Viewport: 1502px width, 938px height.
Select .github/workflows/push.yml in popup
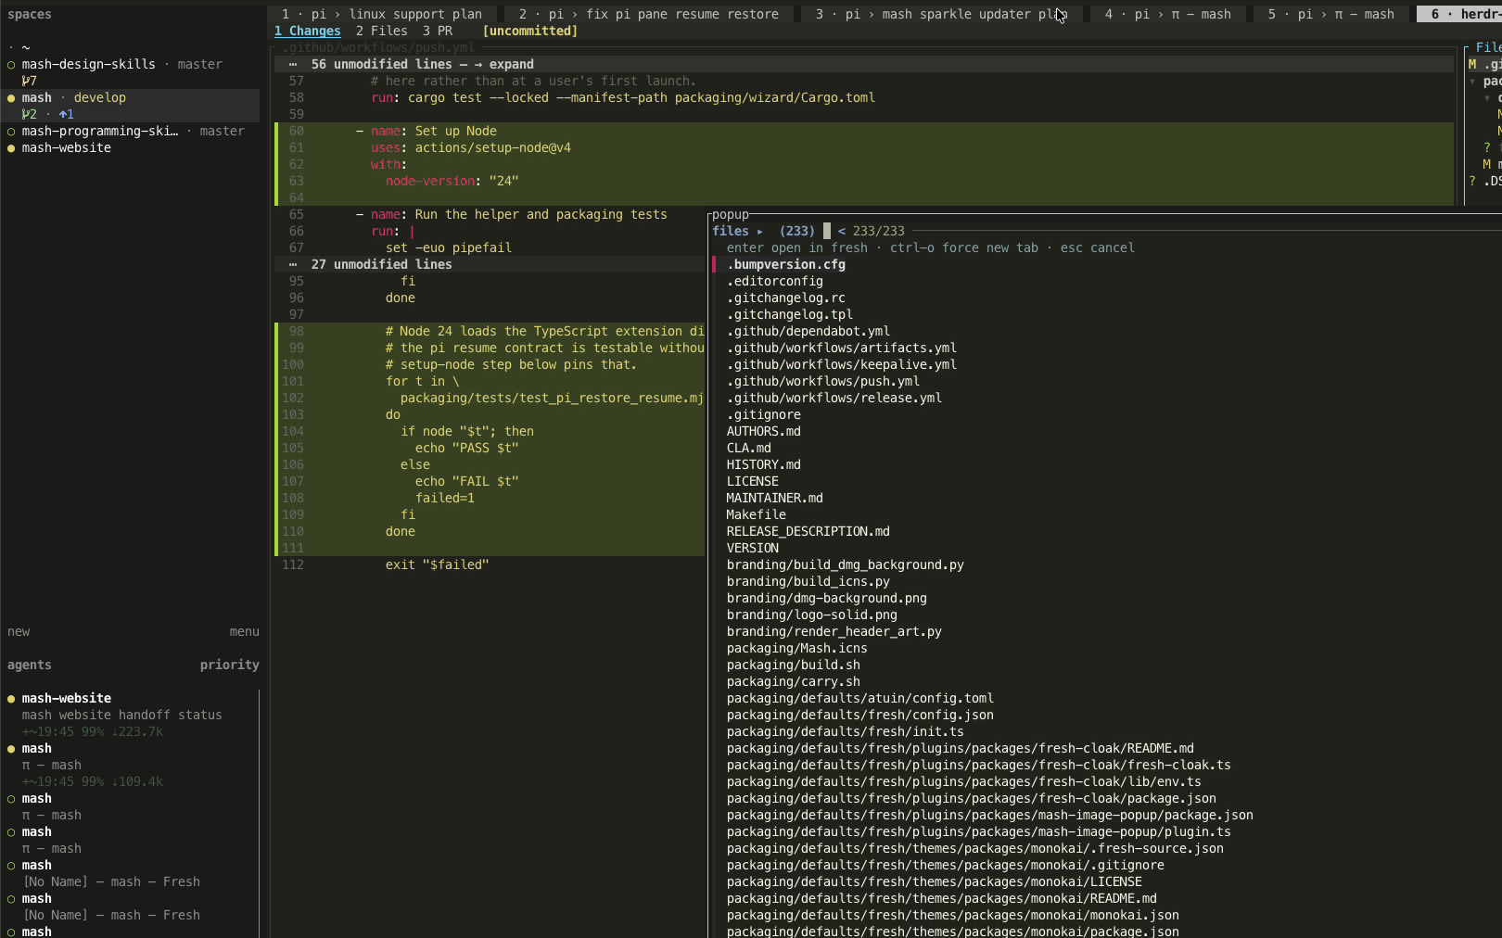[x=823, y=381]
